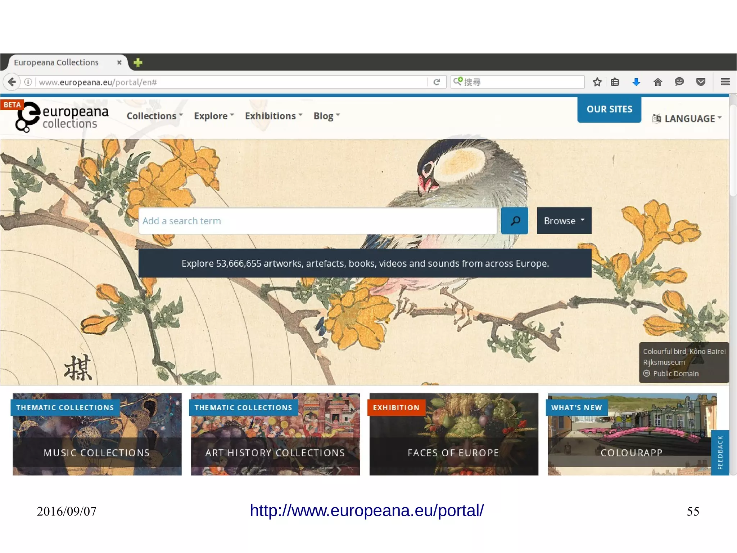Expand the Exhibitions menu
The height and width of the screenshot is (553, 737).
coord(273,116)
